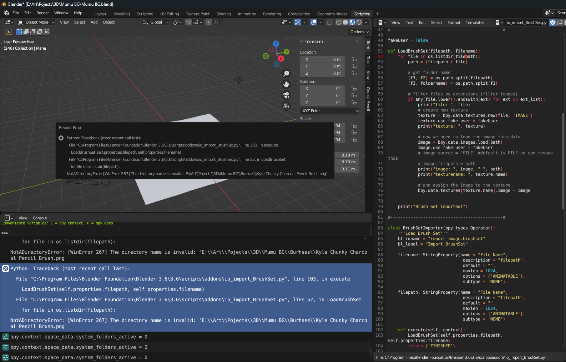Click the sidebar Tool tab
This screenshot has width=566, height=362.
pos(368,59)
